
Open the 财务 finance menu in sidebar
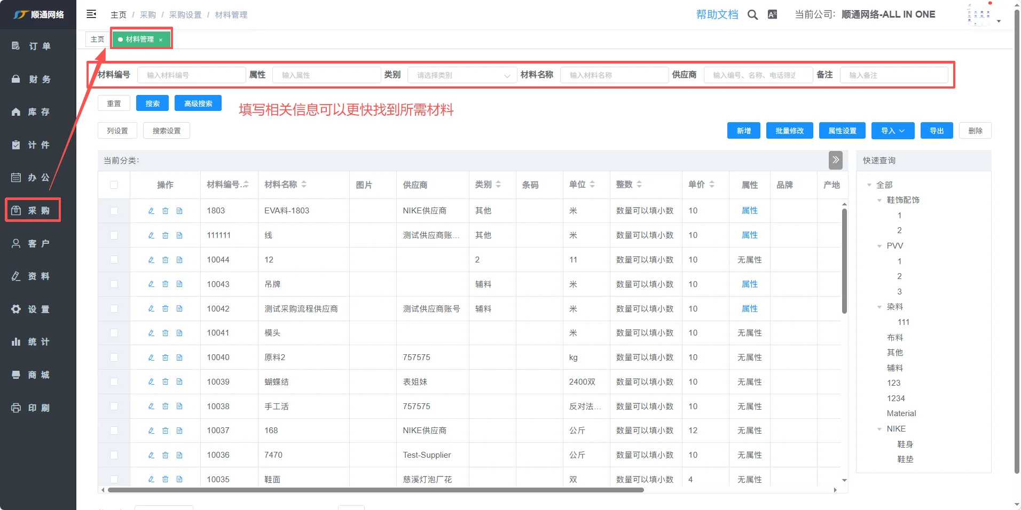[x=38, y=79]
